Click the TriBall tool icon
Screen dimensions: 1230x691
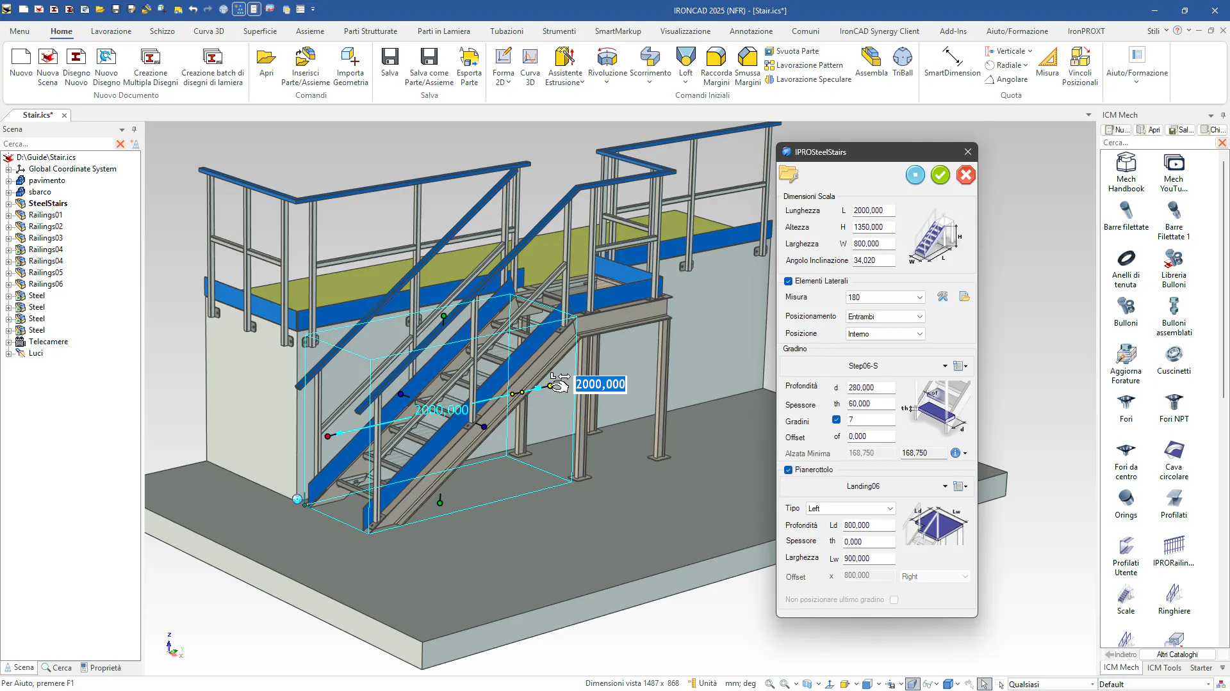pyautogui.click(x=902, y=58)
